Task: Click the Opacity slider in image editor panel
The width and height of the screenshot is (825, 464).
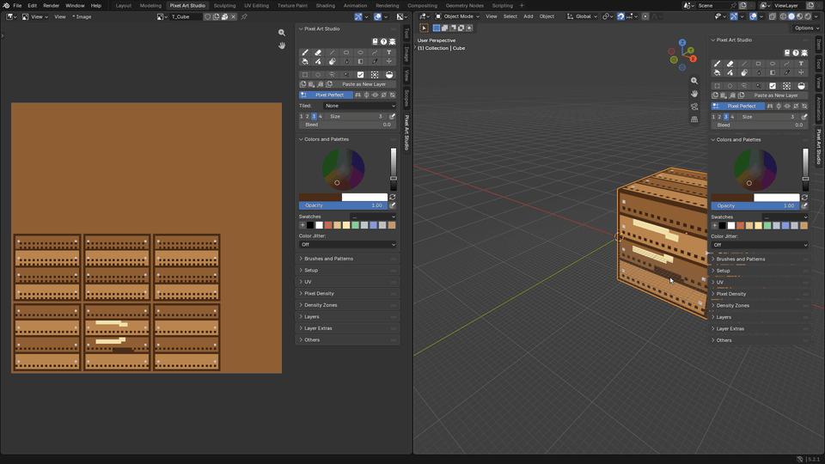Action: click(x=343, y=205)
